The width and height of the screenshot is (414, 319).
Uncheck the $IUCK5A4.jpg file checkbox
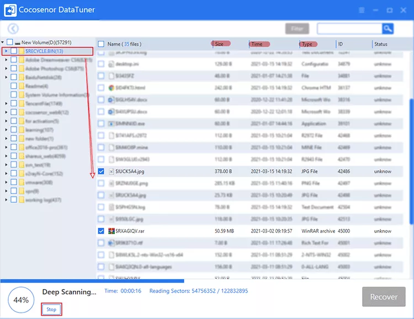[101, 171]
